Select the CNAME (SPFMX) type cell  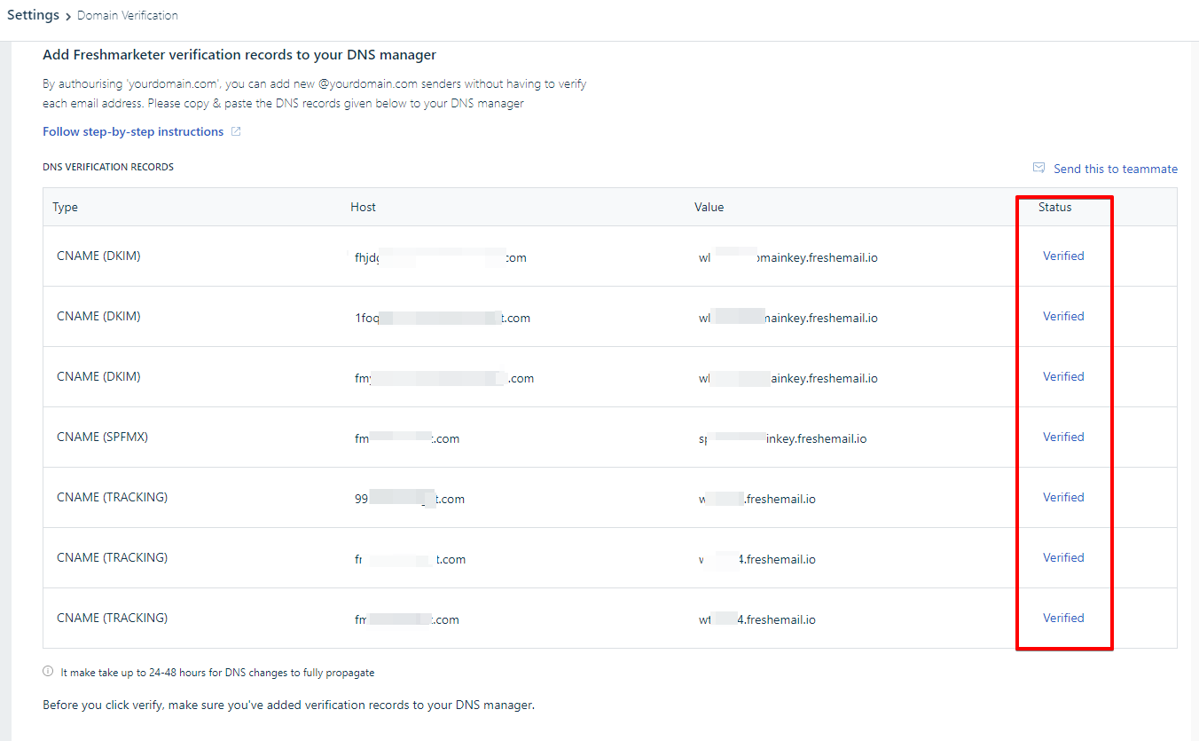[x=102, y=437]
